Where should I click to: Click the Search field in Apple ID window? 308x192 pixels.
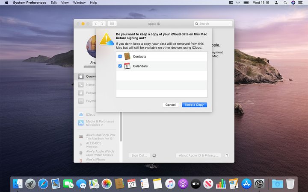pos(213,24)
